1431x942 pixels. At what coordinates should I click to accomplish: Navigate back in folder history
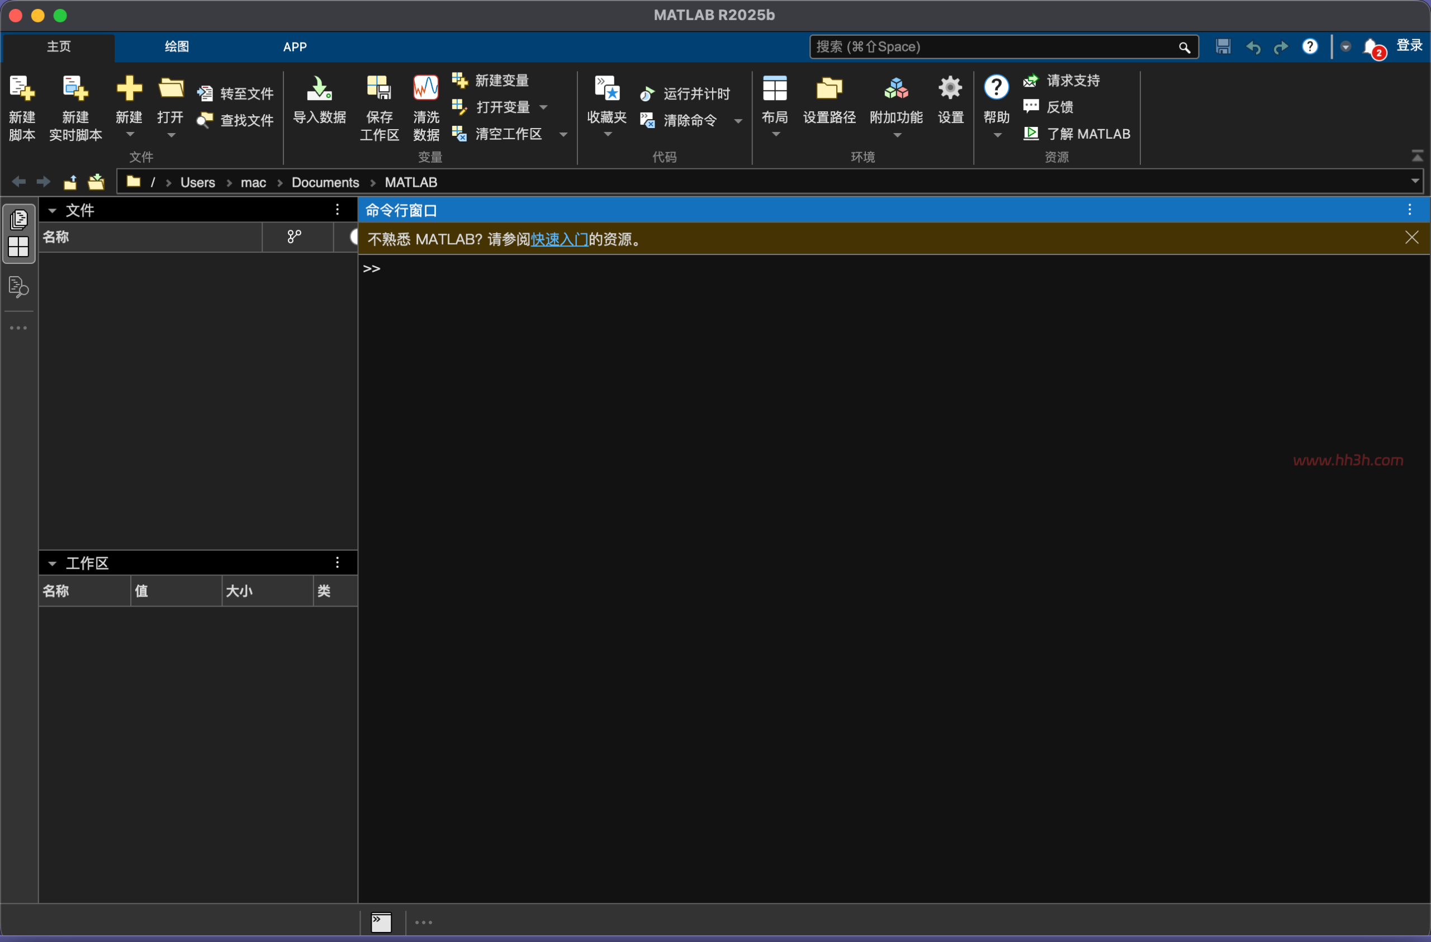coord(18,182)
